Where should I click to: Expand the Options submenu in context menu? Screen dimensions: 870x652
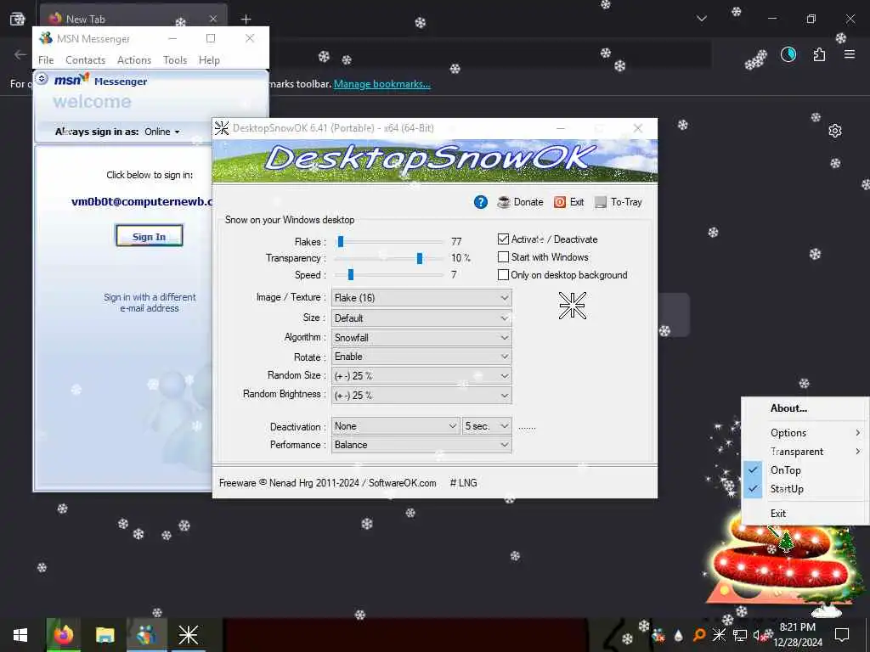805,432
